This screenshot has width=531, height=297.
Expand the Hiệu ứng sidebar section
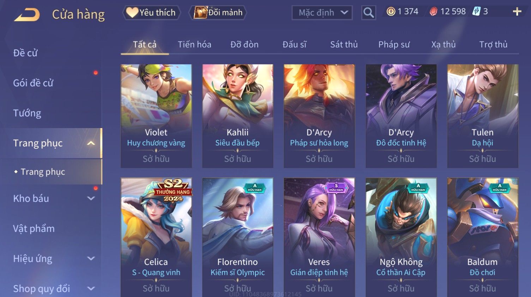click(91, 259)
